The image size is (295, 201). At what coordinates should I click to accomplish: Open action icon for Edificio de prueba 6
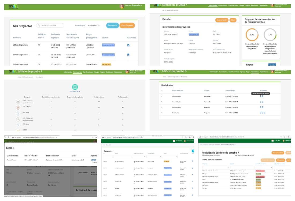click(x=128, y=45)
